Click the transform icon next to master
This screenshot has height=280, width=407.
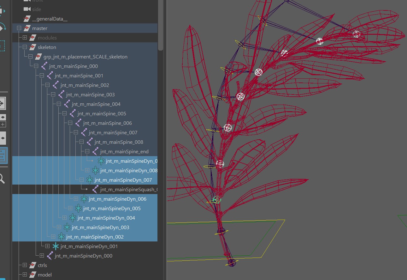(x=27, y=28)
